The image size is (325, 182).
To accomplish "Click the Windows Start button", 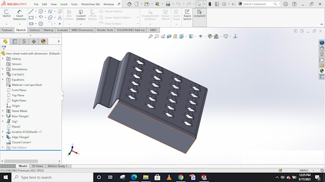I will tap(6, 177).
